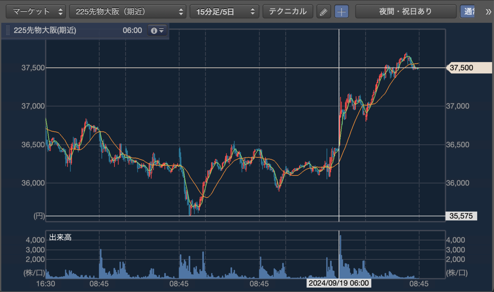Open the テクニカル settings button

point(288,12)
